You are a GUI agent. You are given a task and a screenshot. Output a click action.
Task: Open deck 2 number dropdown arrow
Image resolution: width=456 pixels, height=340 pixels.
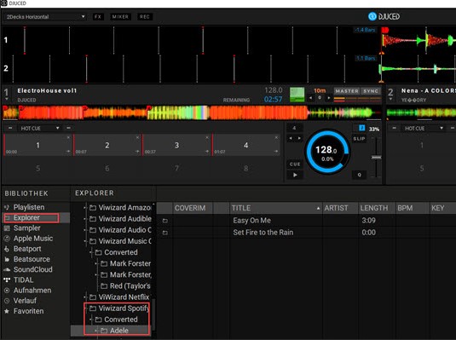tap(390, 100)
